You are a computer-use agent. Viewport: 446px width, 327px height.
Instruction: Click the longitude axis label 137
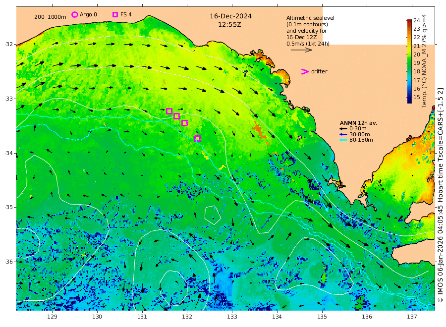coord(412,317)
